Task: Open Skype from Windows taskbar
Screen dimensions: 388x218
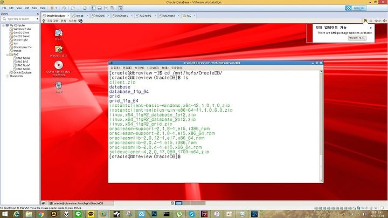Action: point(191,214)
